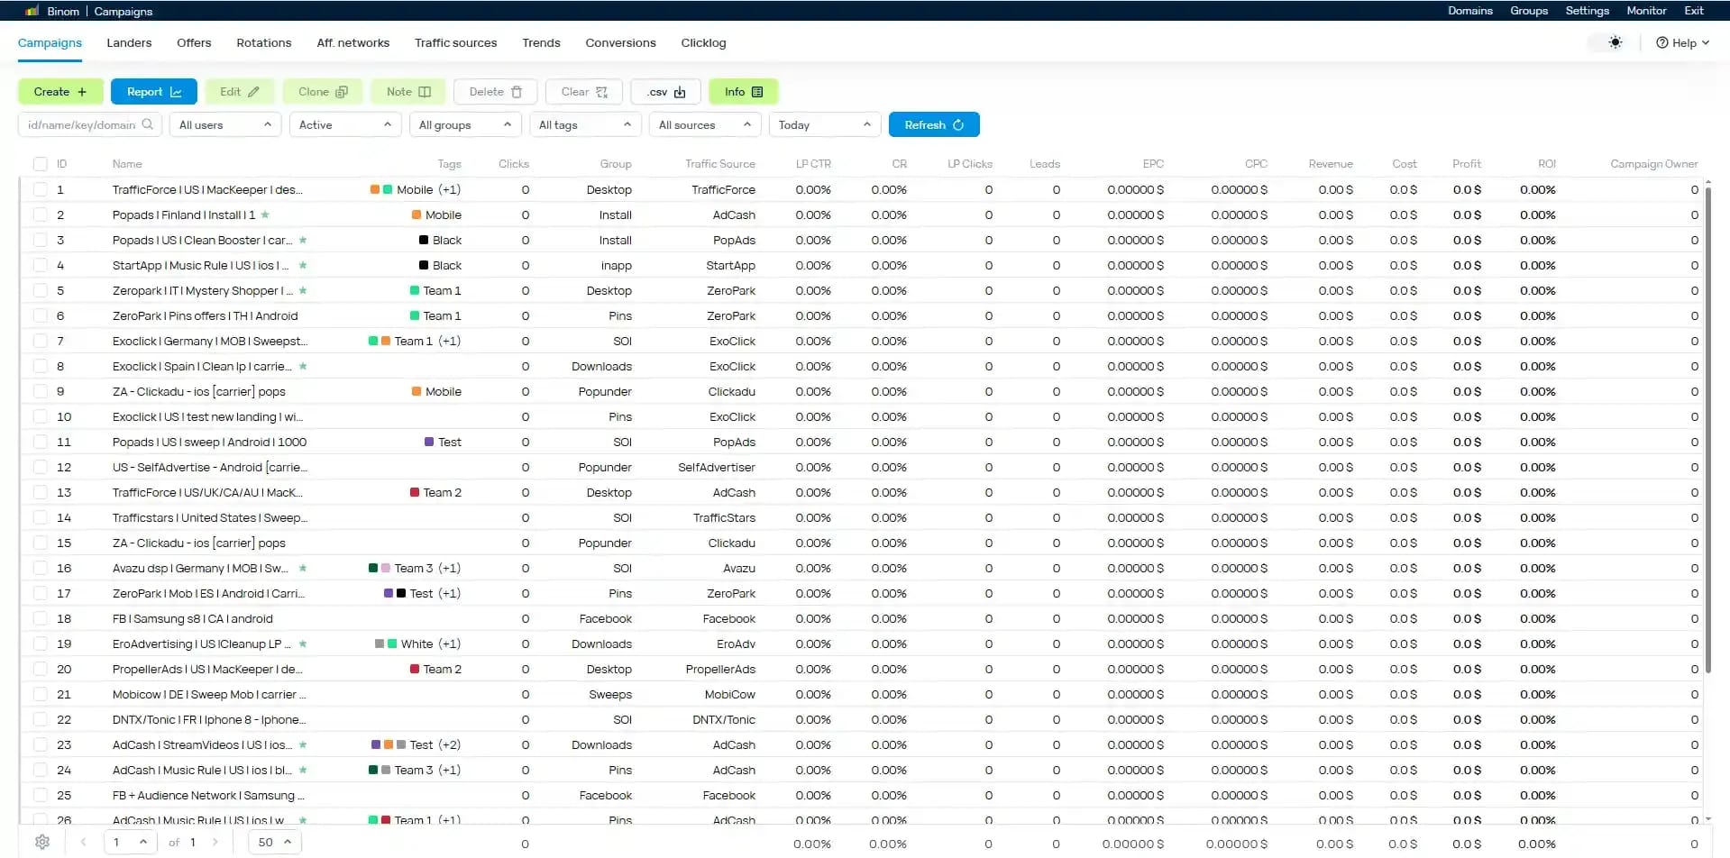The width and height of the screenshot is (1730, 858).
Task: Click the orange Mobile tag swatch on Popads Finland row
Action: point(416,214)
